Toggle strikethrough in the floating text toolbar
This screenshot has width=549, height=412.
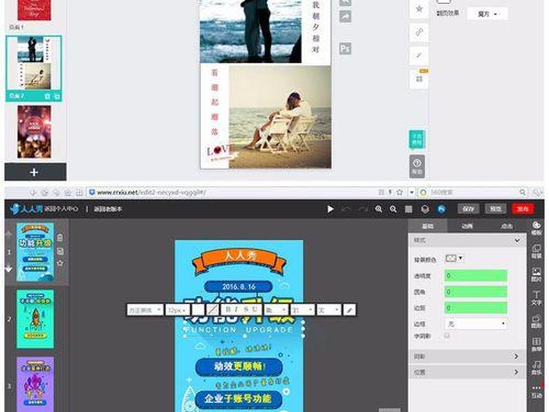click(x=246, y=310)
